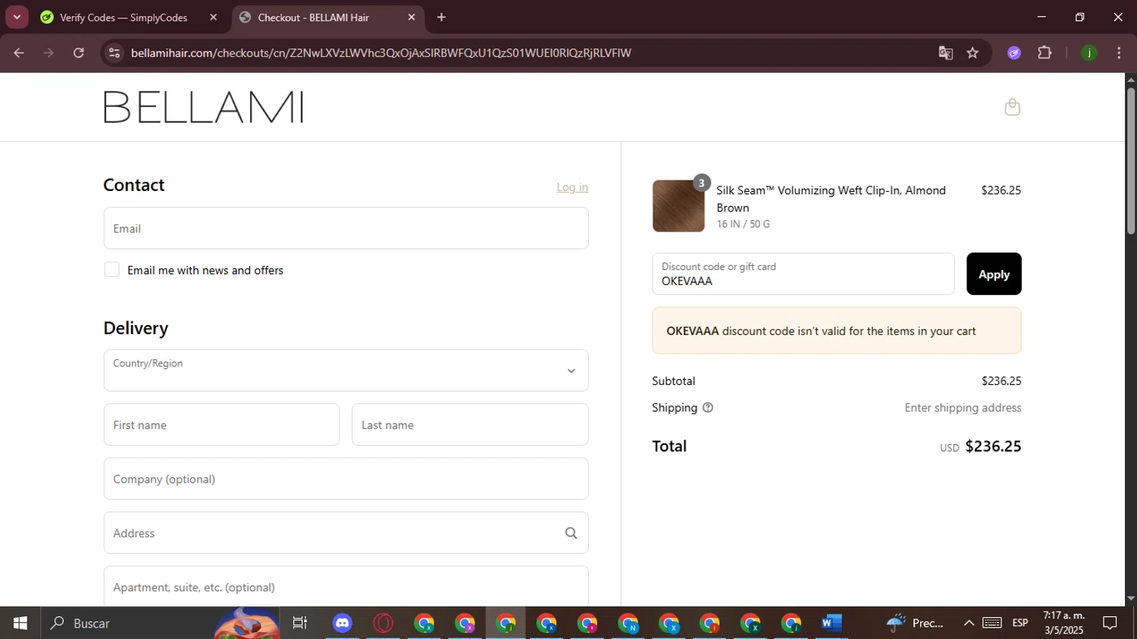Switch to Verify Codes SimplyCodes tab
1137x639 pixels.
(124, 17)
